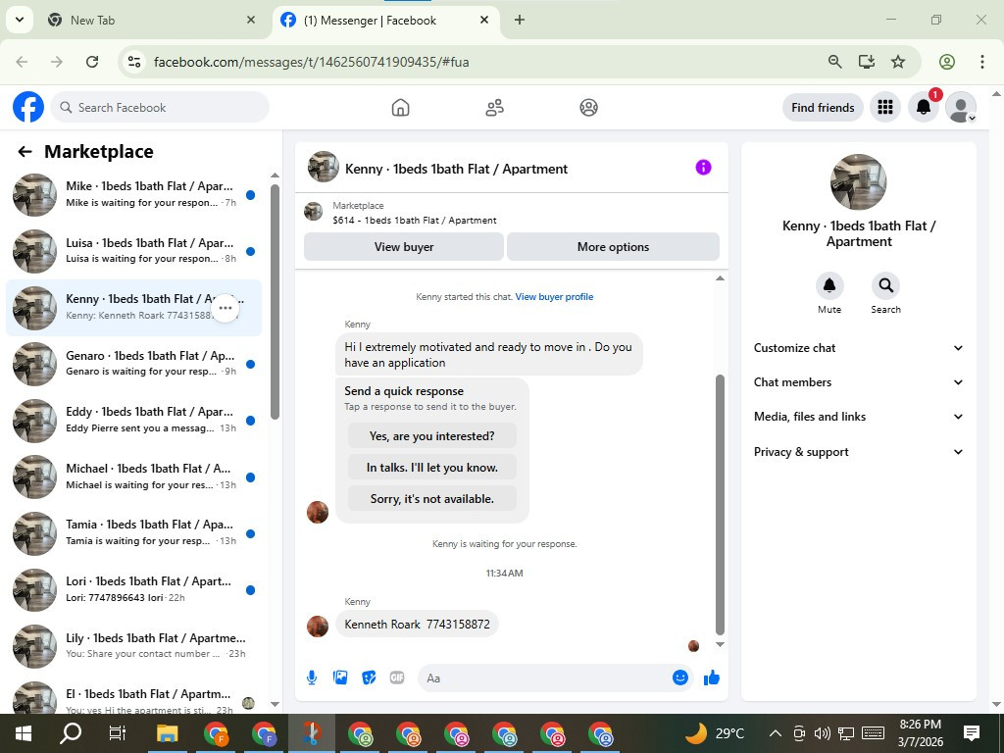Click the View buyer button
This screenshot has width=1004, height=753.
pyautogui.click(x=403, y=246)
